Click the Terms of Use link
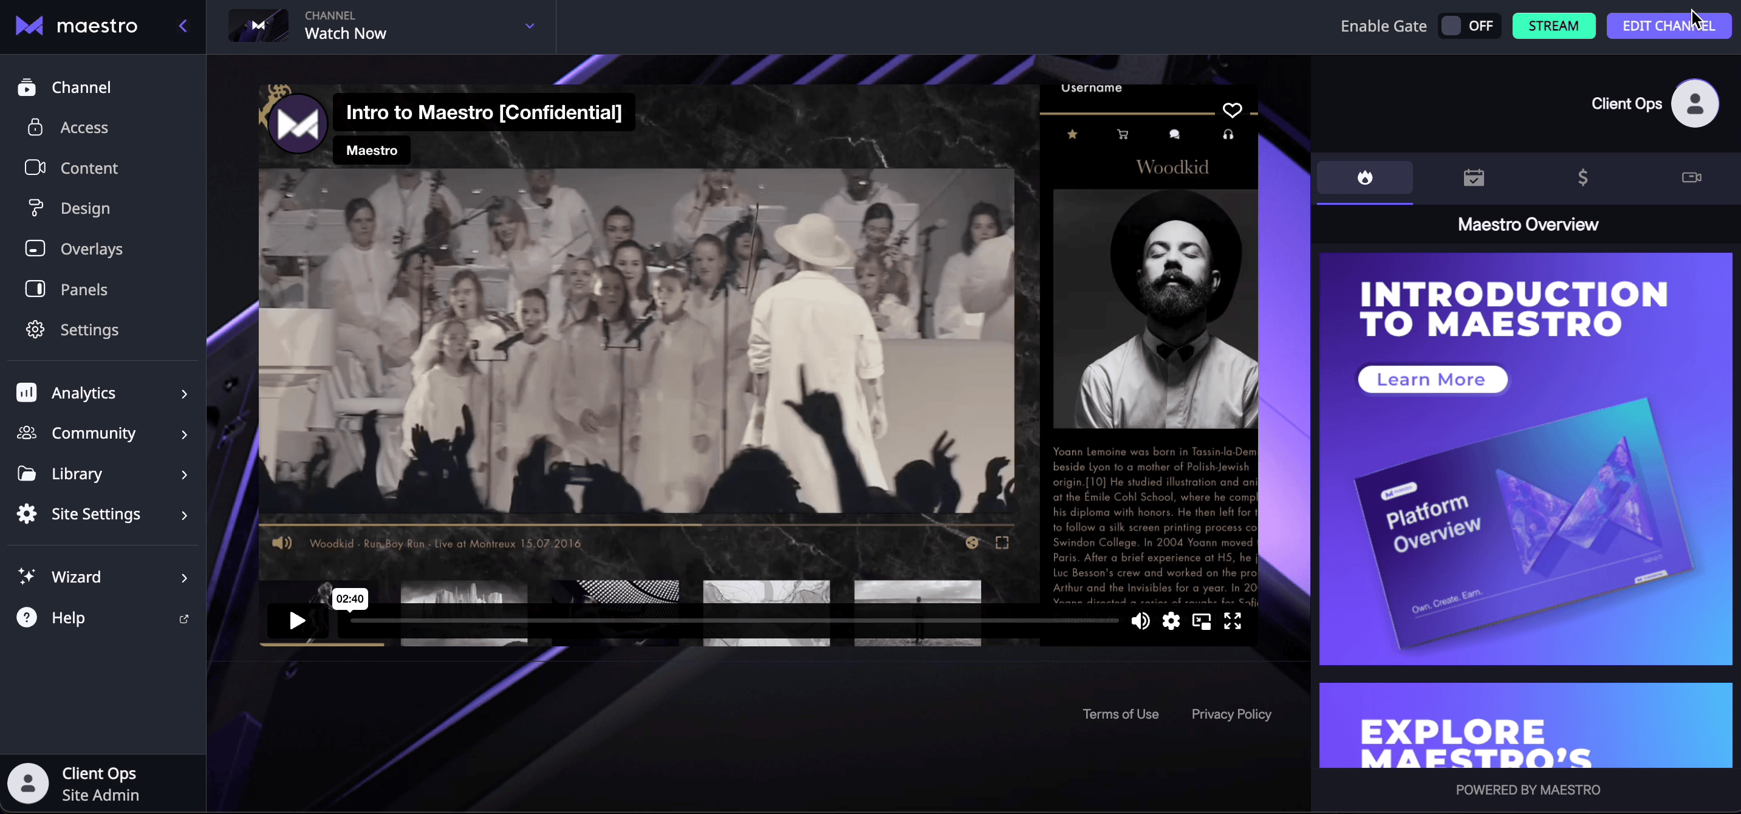The width and height of the screenshot is (1741, 814). (x=1121, y=714)
